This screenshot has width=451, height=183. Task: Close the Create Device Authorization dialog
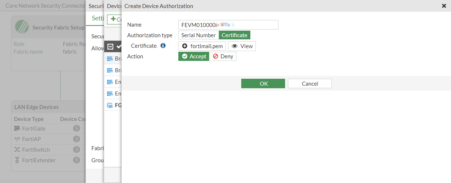pyautogui.click(x=444, y=6)
